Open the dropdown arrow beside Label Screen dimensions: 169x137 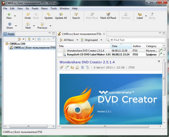tap(146, 16)
